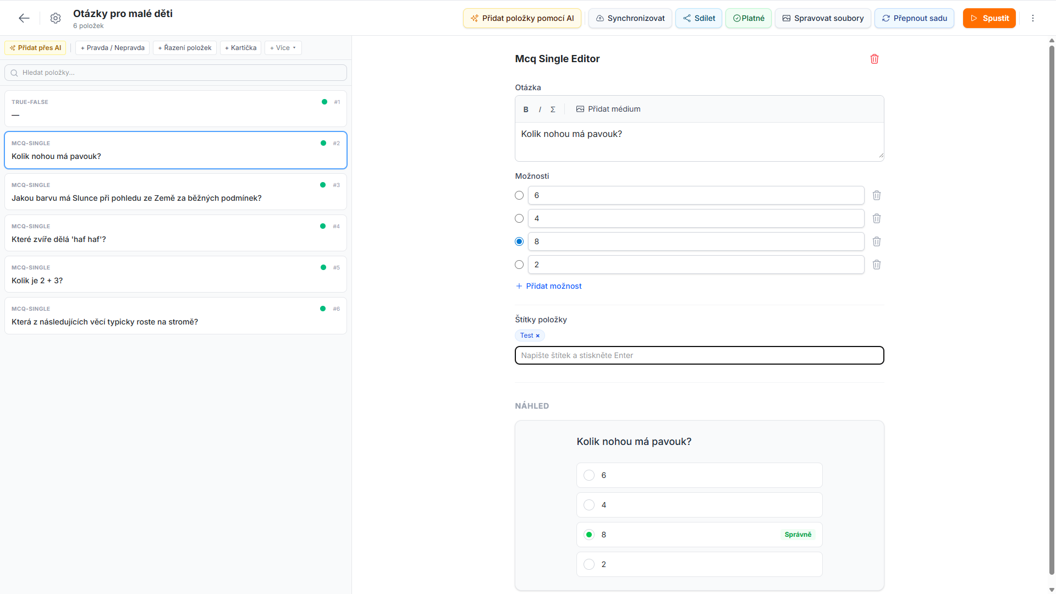Delete option 2 with trash icon
This screenshot has width=1056, height=594.
pyautogui.click(x=877, y=265)
